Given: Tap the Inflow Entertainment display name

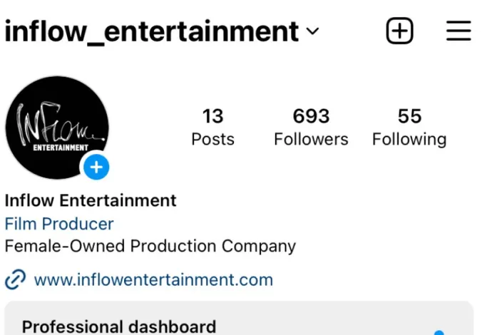Looking at the screenshot, I should click(x=91, y=200).
